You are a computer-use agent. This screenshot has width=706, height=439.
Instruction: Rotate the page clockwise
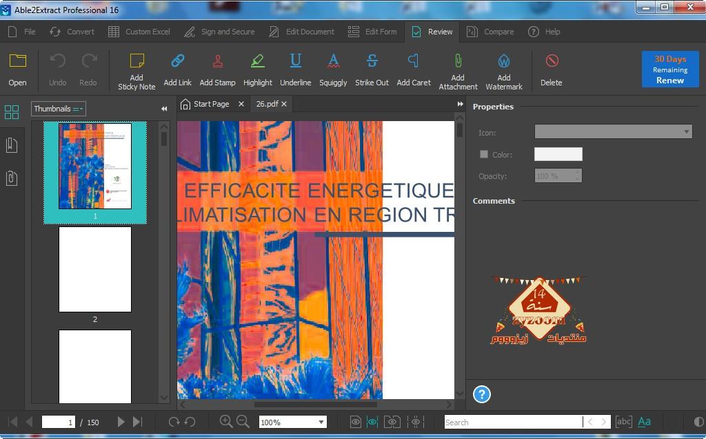click(174, 422)
